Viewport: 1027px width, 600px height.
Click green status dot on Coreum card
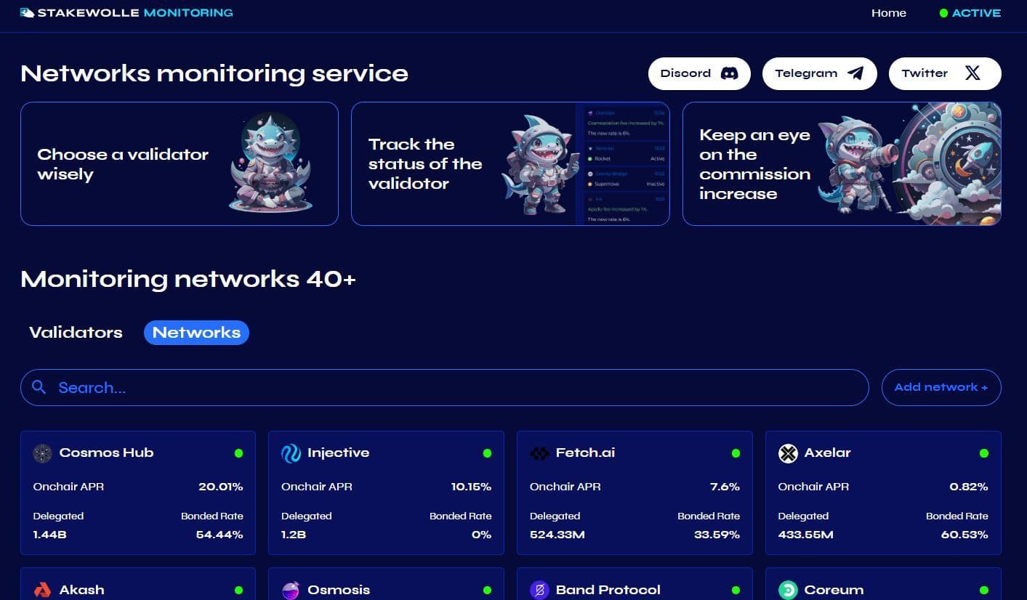pos(984,591)
